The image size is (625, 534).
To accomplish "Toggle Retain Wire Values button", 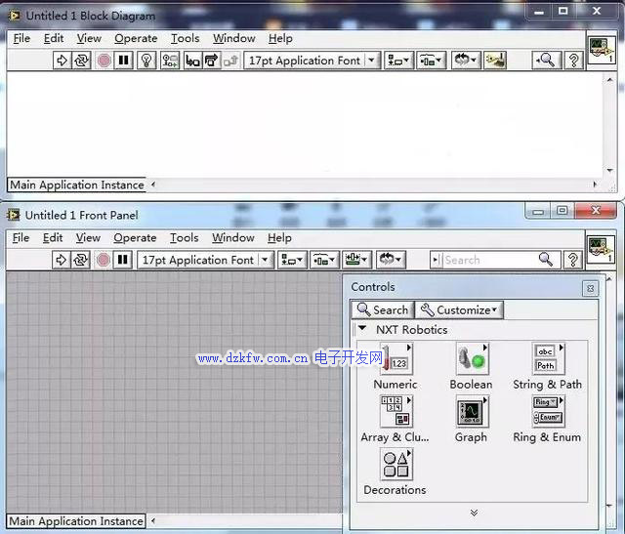I will point(170,61).
